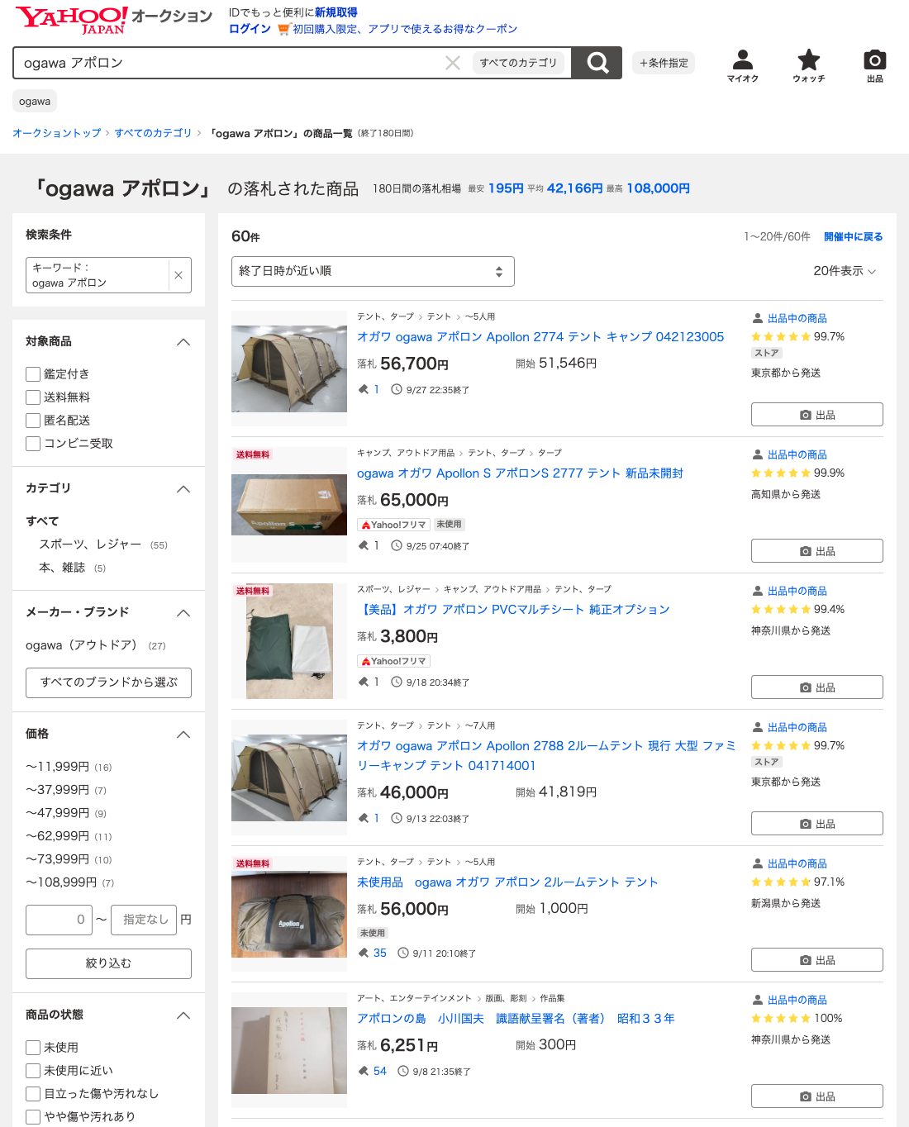Image resolution: width=909 pixels, height=1127 pixels.
Task: Click 開催中に戻る link
Action: tap(853, 236)
